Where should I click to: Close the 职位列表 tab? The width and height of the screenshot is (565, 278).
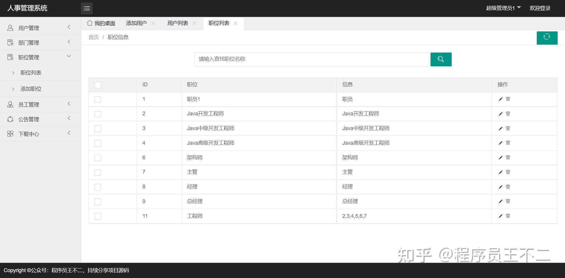click(235, 23)
